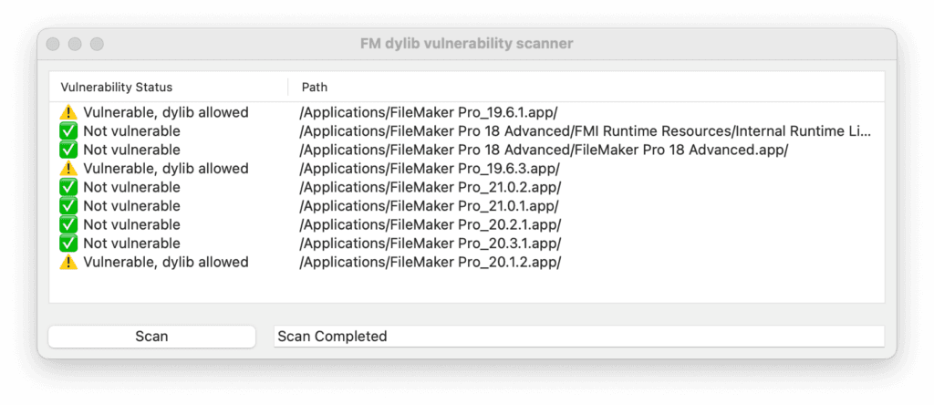934x405 pixels.
Task: Click the window title FM dylib vulnerability scanner
Action: (x=466, y=44)
